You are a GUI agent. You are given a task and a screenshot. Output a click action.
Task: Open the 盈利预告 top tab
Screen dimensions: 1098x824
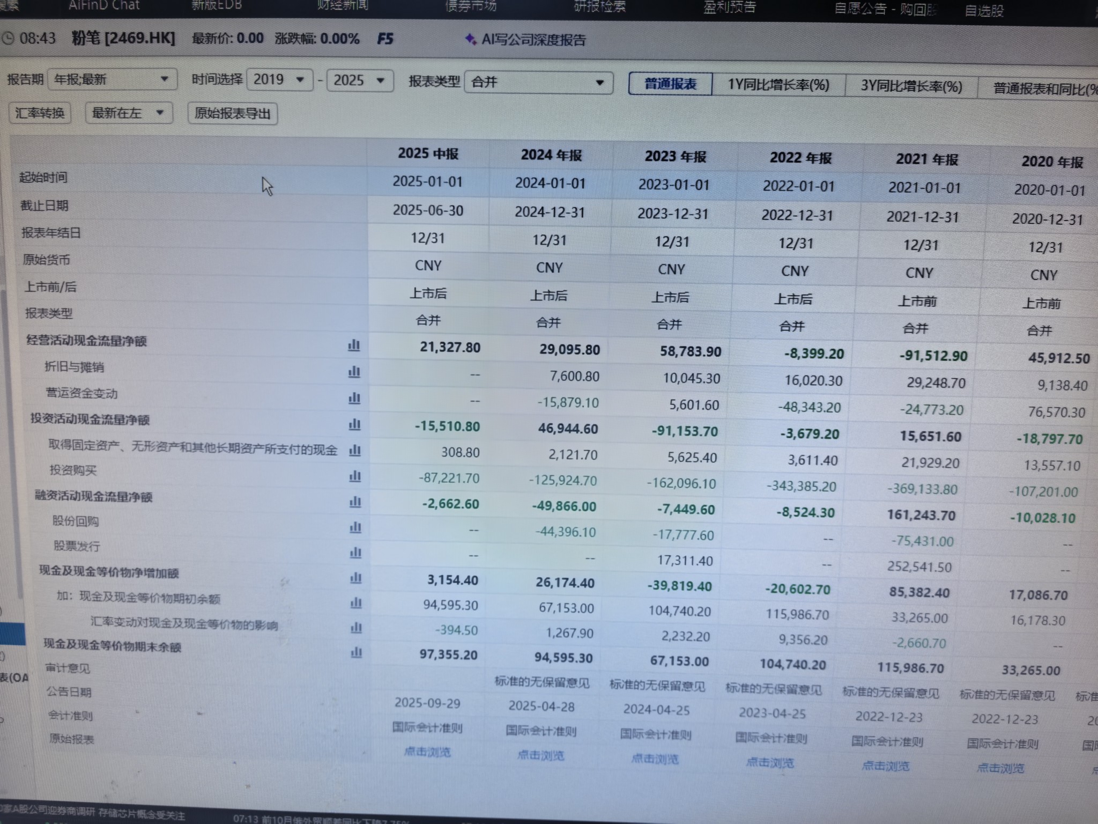[729, 8]
